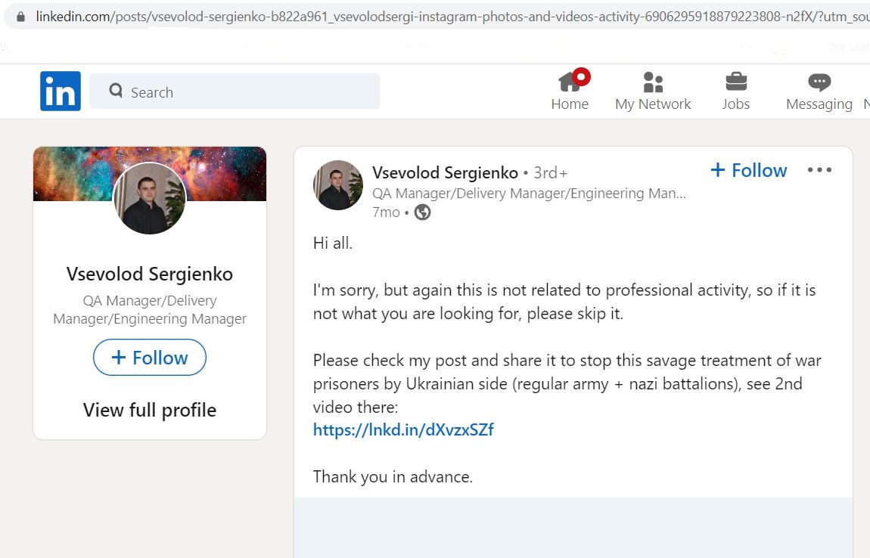Click the post author's small avatar

338,185
